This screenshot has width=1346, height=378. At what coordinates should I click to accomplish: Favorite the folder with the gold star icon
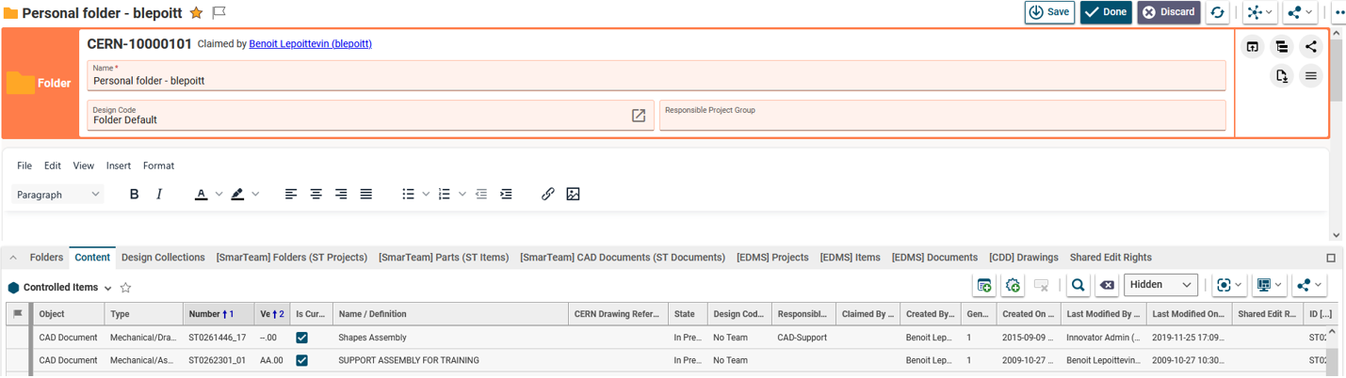(196, 13)
